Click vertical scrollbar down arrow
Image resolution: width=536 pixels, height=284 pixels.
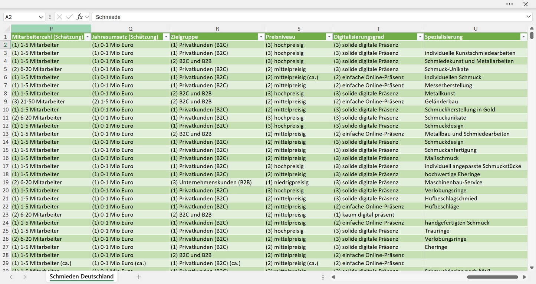coord(532,268)
